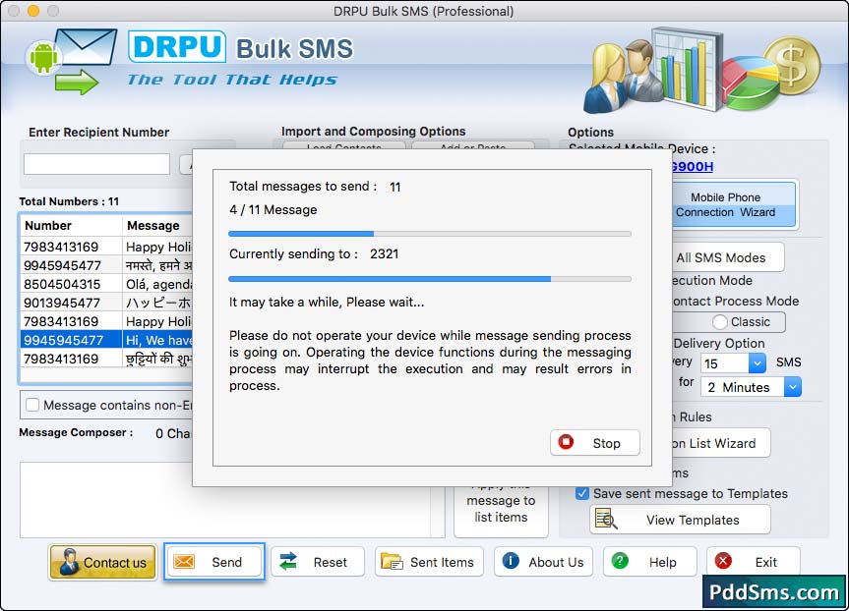Select the highlighted row 9945945477 Hi, We have

pos(106,340)
